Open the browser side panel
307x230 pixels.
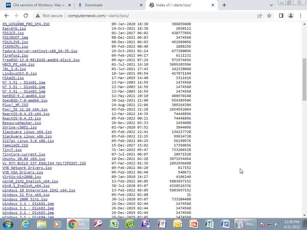point(281,16)
